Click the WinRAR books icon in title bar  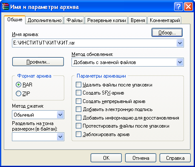click(x=6, y=6)
